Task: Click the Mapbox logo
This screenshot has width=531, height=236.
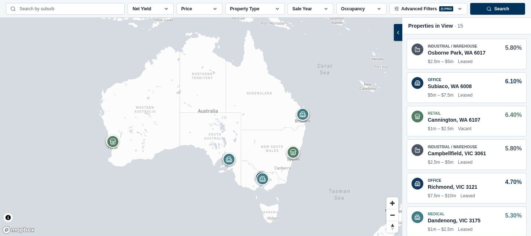Action: [x=19, y=230]
